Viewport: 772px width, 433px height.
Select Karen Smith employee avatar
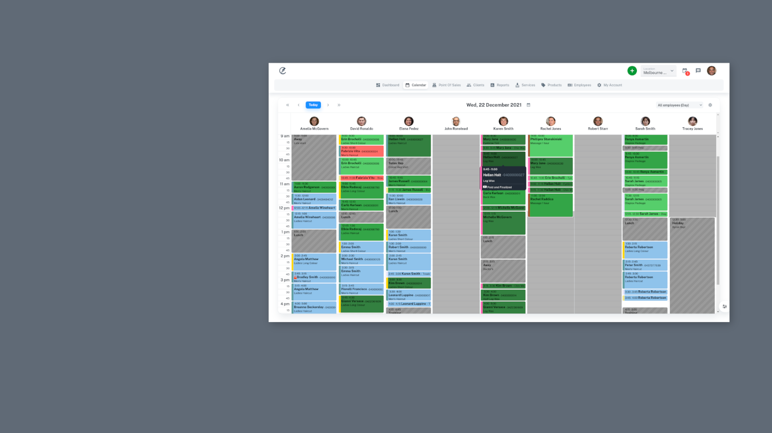click(503, 121)
